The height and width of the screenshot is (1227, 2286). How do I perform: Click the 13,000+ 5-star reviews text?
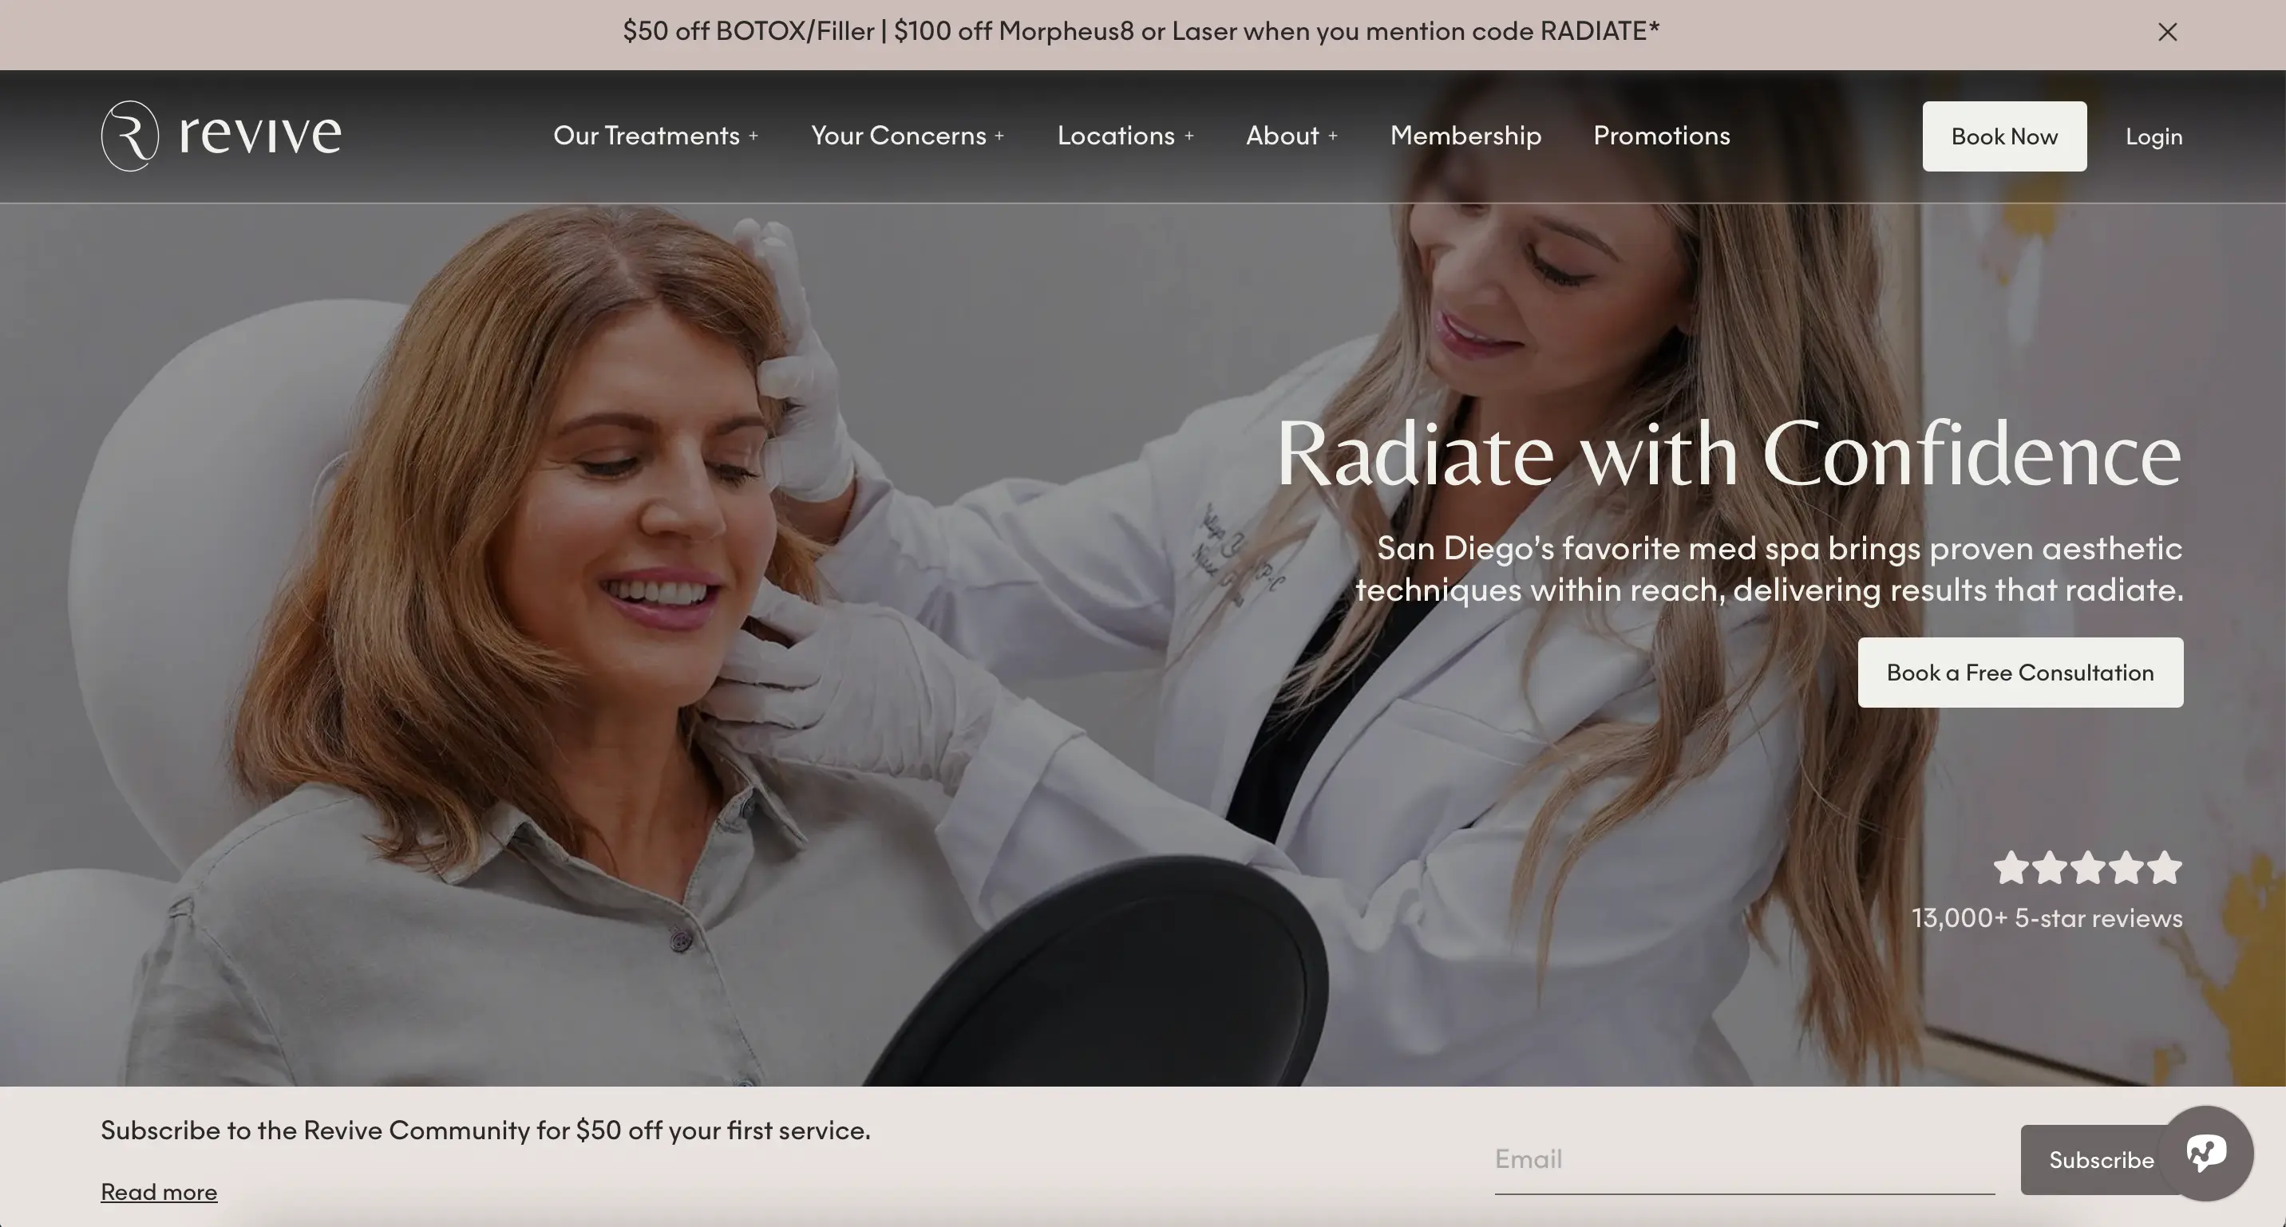pyautogui.click(x=2047, y=918)
